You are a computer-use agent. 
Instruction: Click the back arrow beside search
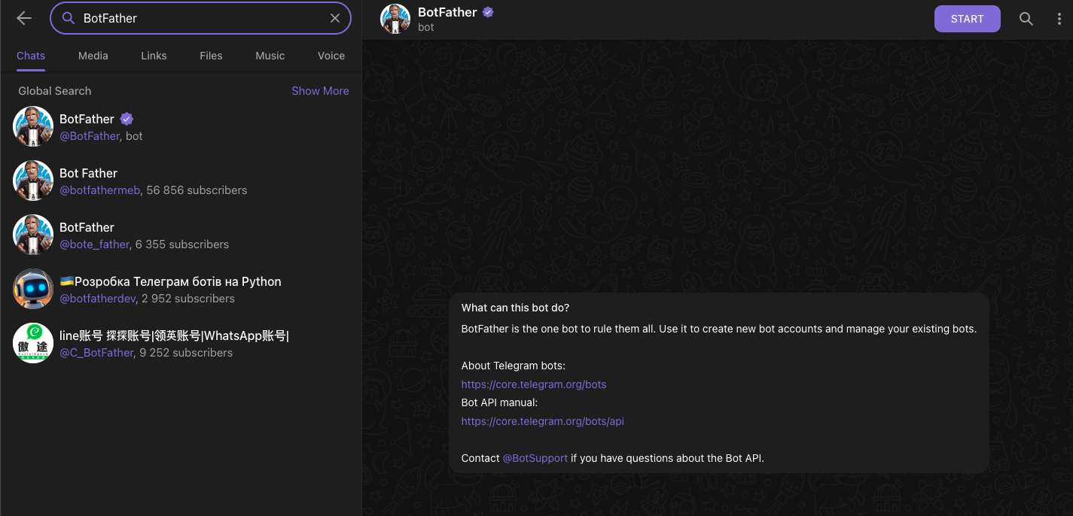tap(24, 18)
